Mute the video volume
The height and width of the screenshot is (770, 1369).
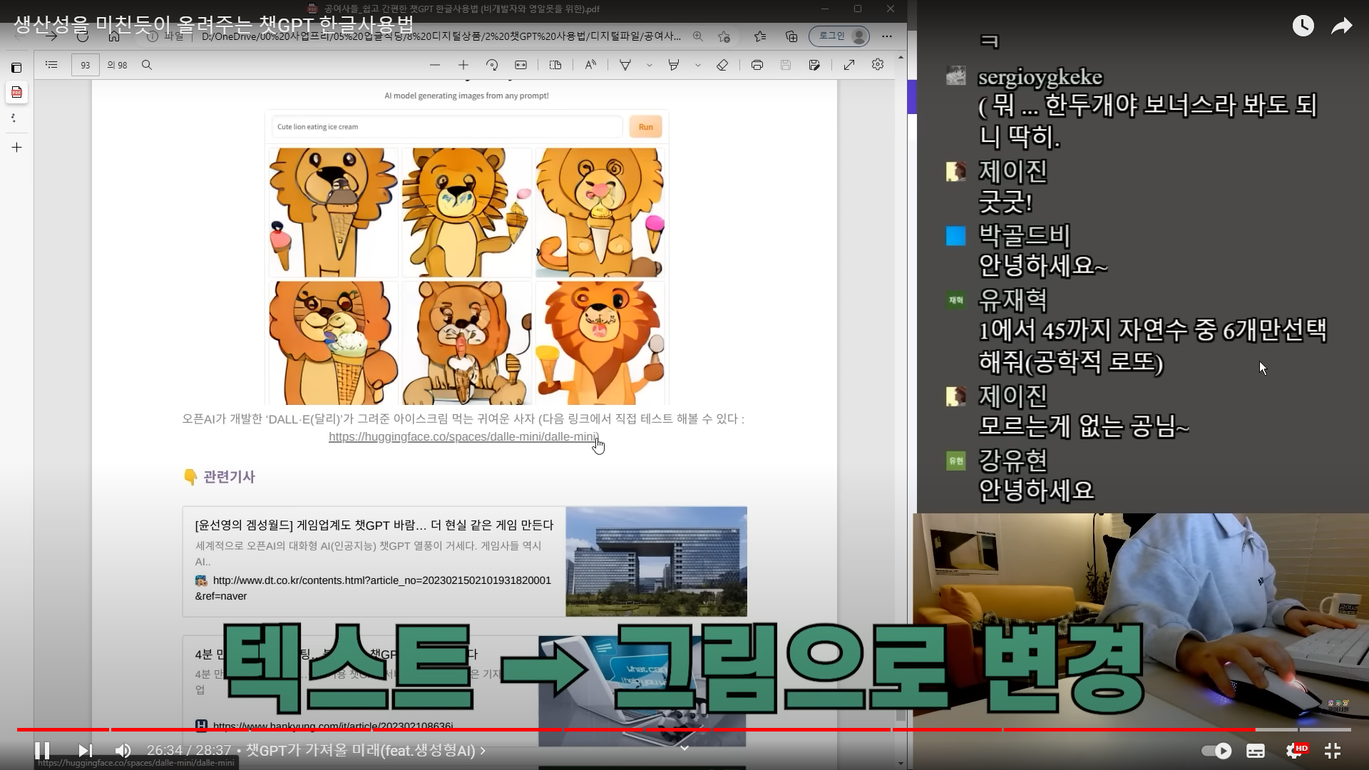click(123, 751)
